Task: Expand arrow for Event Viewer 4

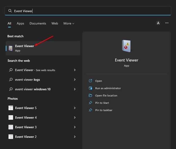Action: point(75,117)
